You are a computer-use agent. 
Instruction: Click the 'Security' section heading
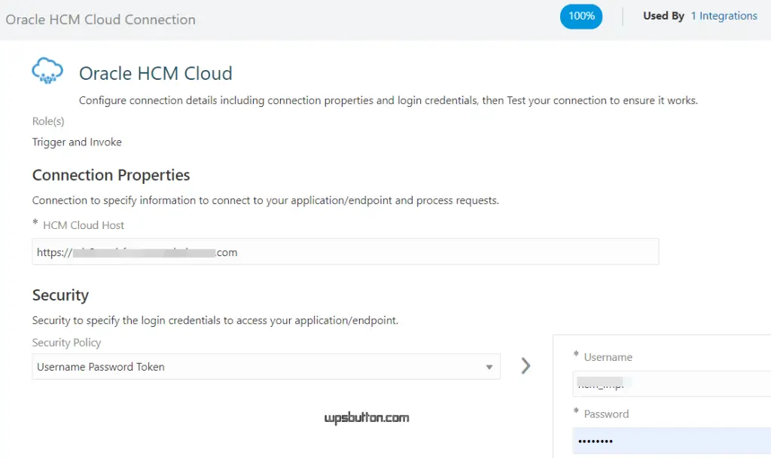tap(60, 295)
